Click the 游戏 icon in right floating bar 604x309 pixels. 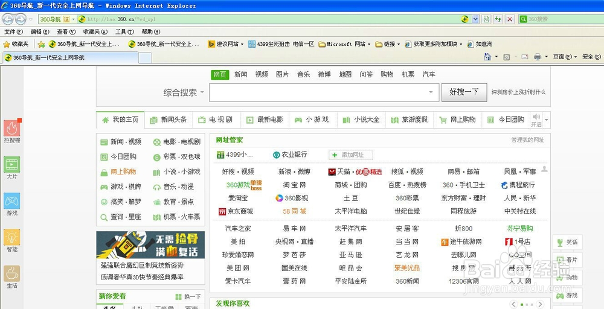click(560, 296)
